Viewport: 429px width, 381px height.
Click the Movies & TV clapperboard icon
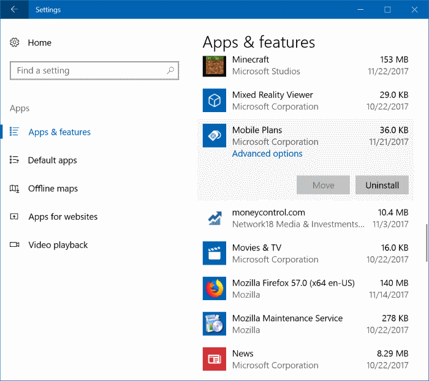(x=214, y=253)
